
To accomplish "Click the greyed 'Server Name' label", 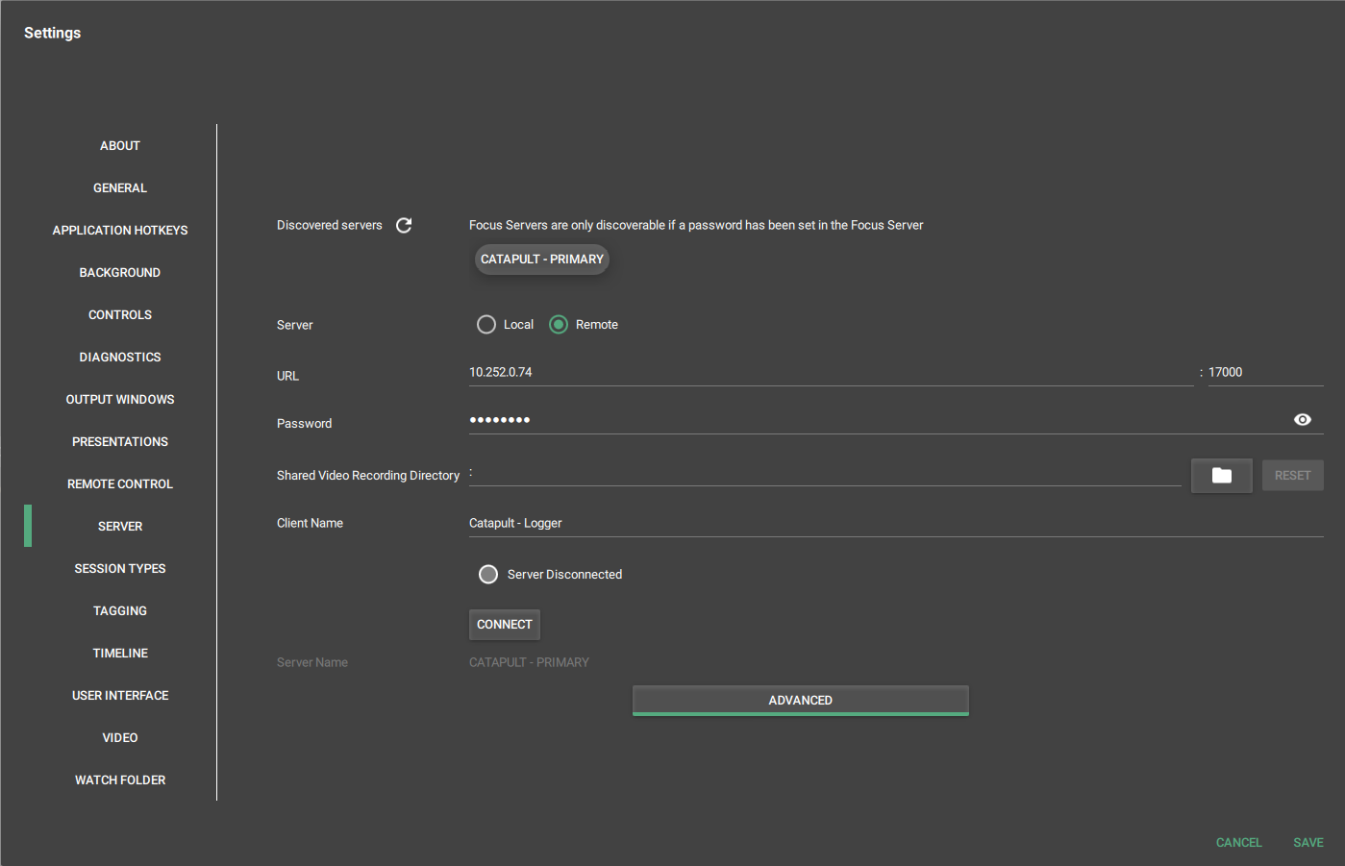I will 312,663.
